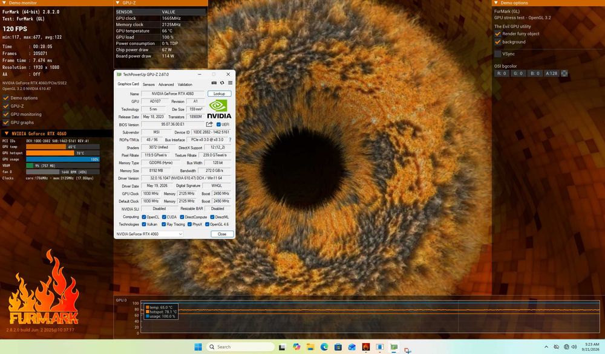Open the volume control in system tray
The image size is (605, 354).
click(x=574, y=347)
